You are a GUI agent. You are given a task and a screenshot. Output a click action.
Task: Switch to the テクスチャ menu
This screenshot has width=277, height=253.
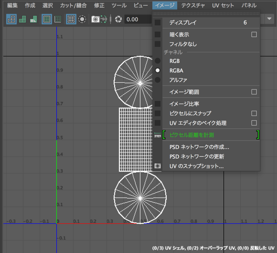tap(194, 5)
